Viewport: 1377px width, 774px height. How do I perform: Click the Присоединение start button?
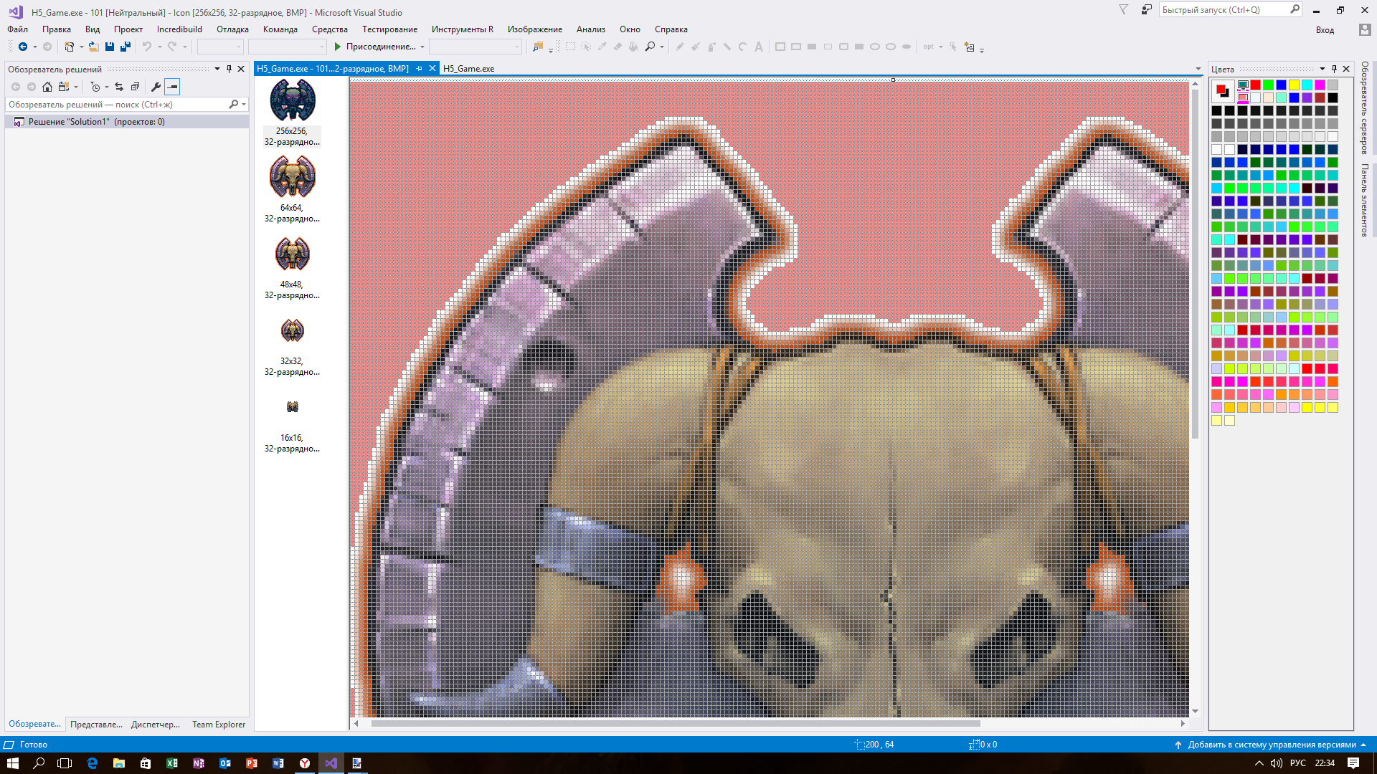[x=374, y=47]
